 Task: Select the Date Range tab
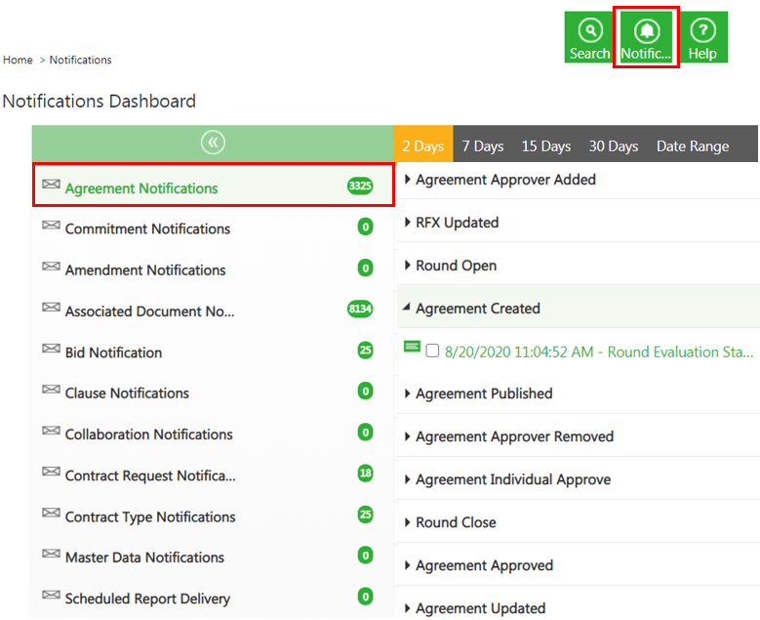[x=692, y=146]
